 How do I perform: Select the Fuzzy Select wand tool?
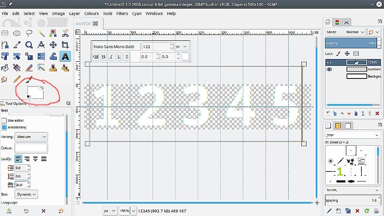tap(41, 33)
